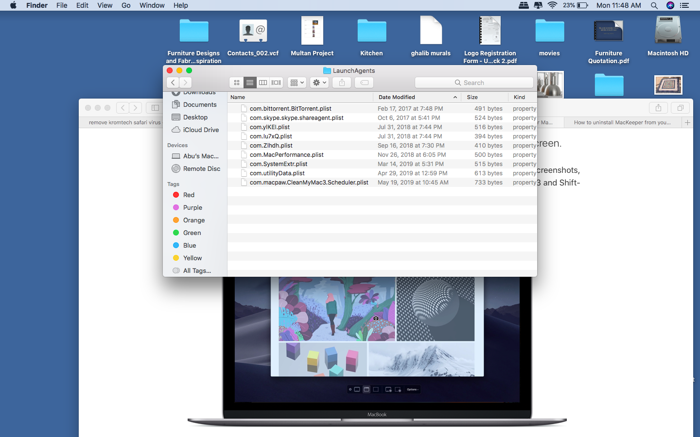Open the arrange-by grouping dropdown
Image resolution: width=700 pixels, height=437 pixels.
tap(297, 83)
